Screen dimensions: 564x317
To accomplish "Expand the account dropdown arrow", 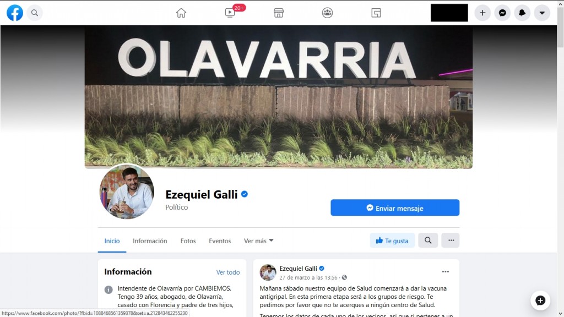I will pos(542,13).
